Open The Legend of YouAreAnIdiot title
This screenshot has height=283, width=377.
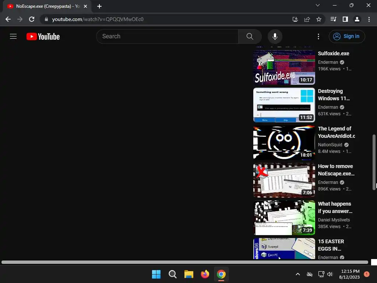(336, 132)
